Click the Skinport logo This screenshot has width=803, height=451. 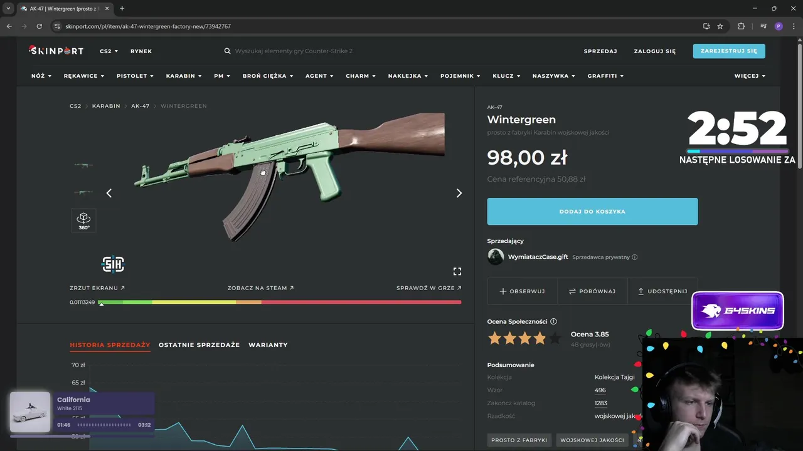click(x=56, y=51)
